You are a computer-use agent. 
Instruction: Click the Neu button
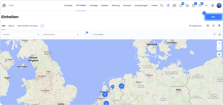pos(213,17)
